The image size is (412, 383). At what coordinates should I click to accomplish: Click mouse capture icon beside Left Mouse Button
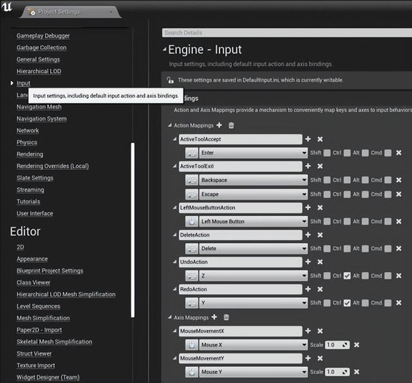(x=192, y=221)
